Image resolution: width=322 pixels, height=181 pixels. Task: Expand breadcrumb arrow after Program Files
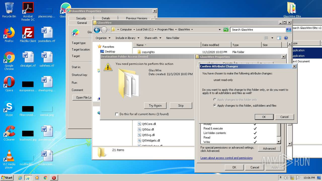[x=176, y=30]
